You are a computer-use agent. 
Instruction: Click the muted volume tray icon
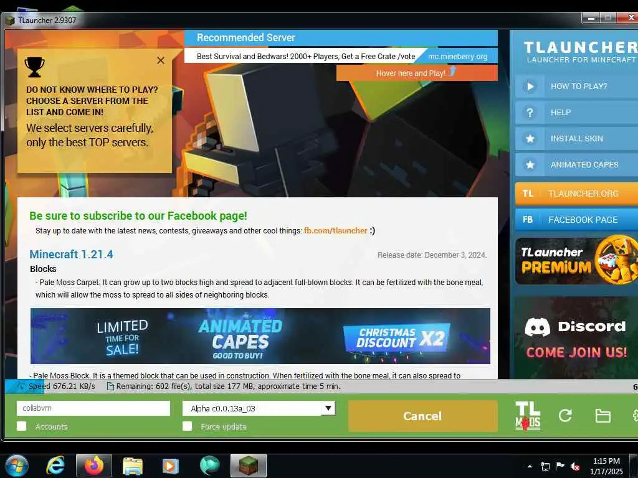(x=575, y=466)
